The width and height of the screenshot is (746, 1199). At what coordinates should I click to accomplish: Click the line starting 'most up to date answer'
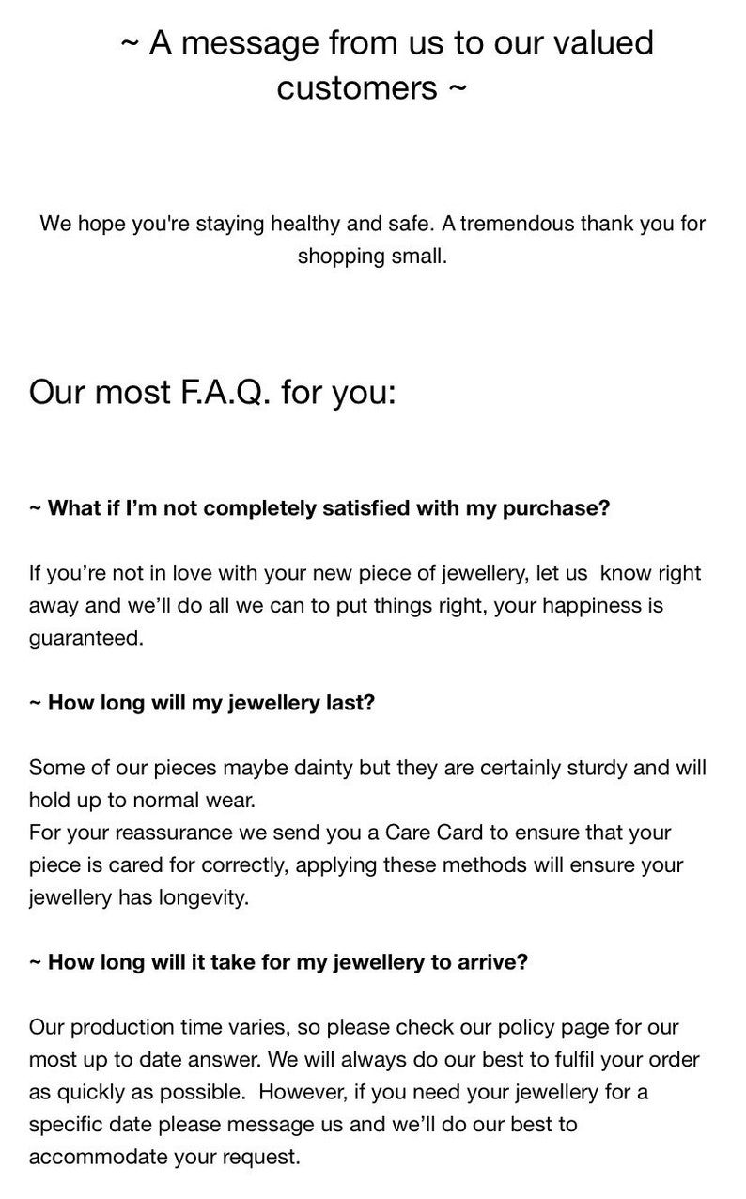tap(365, 1060)
